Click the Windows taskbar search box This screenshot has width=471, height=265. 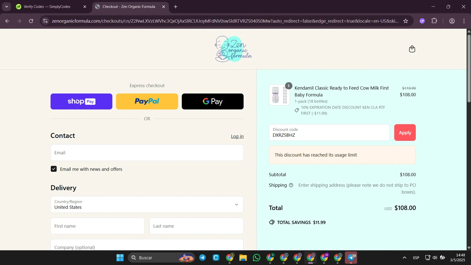coord(161,258)
